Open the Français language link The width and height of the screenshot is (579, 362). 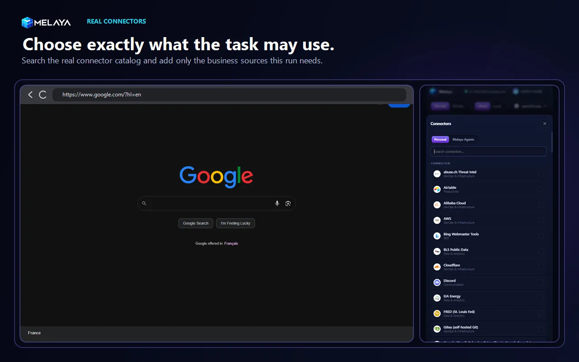231,243
